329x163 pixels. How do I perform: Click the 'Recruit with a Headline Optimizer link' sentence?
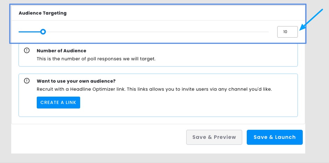85,89
